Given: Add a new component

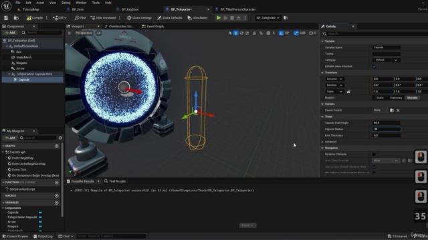Looking at the screenshot, I should click(10, 33).
